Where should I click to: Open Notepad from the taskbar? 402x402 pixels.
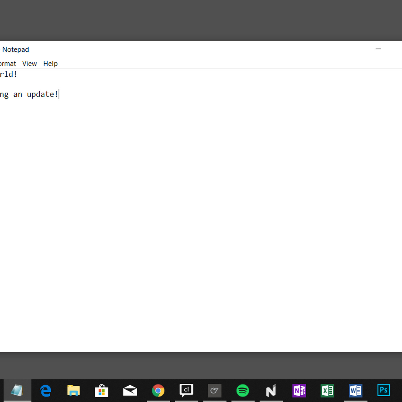click(x=17, y=391)
